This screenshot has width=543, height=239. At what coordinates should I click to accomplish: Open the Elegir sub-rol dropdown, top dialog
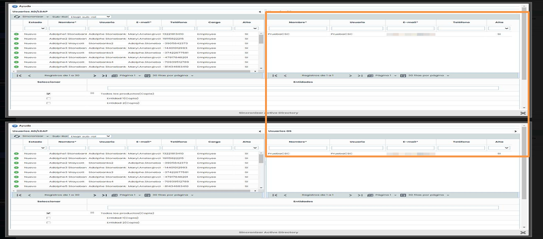pyautogui.click(x=90, y=16)
